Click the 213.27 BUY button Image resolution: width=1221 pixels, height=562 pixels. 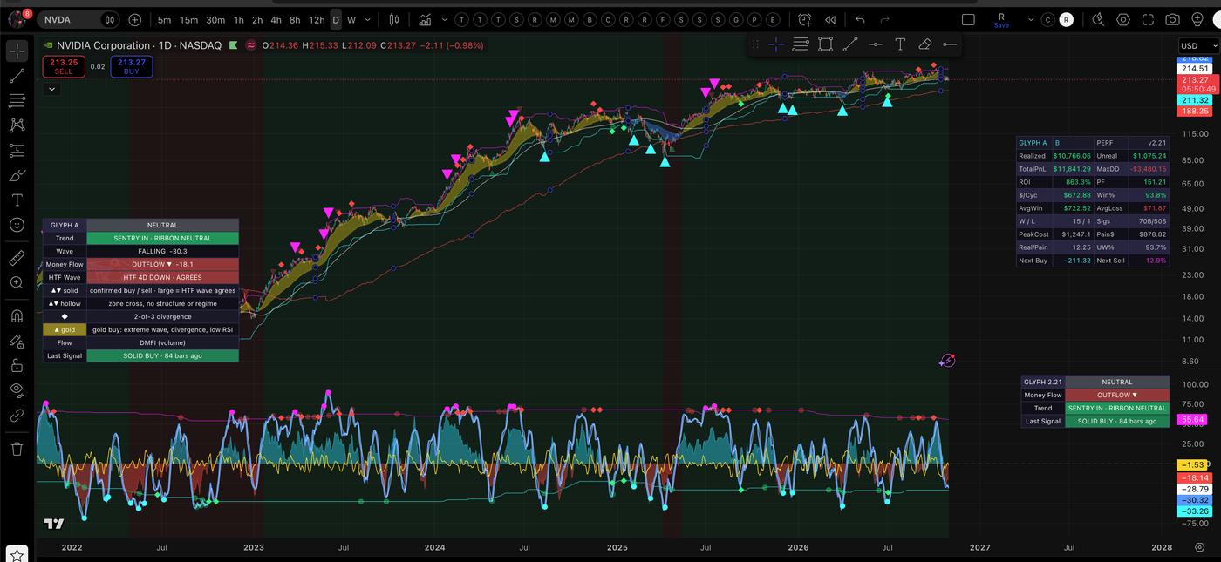click(132, 66)
